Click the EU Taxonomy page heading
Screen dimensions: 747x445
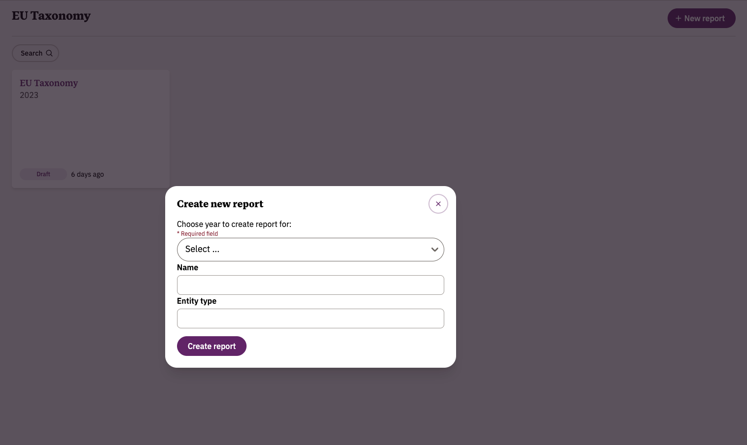tap(51, 16)
